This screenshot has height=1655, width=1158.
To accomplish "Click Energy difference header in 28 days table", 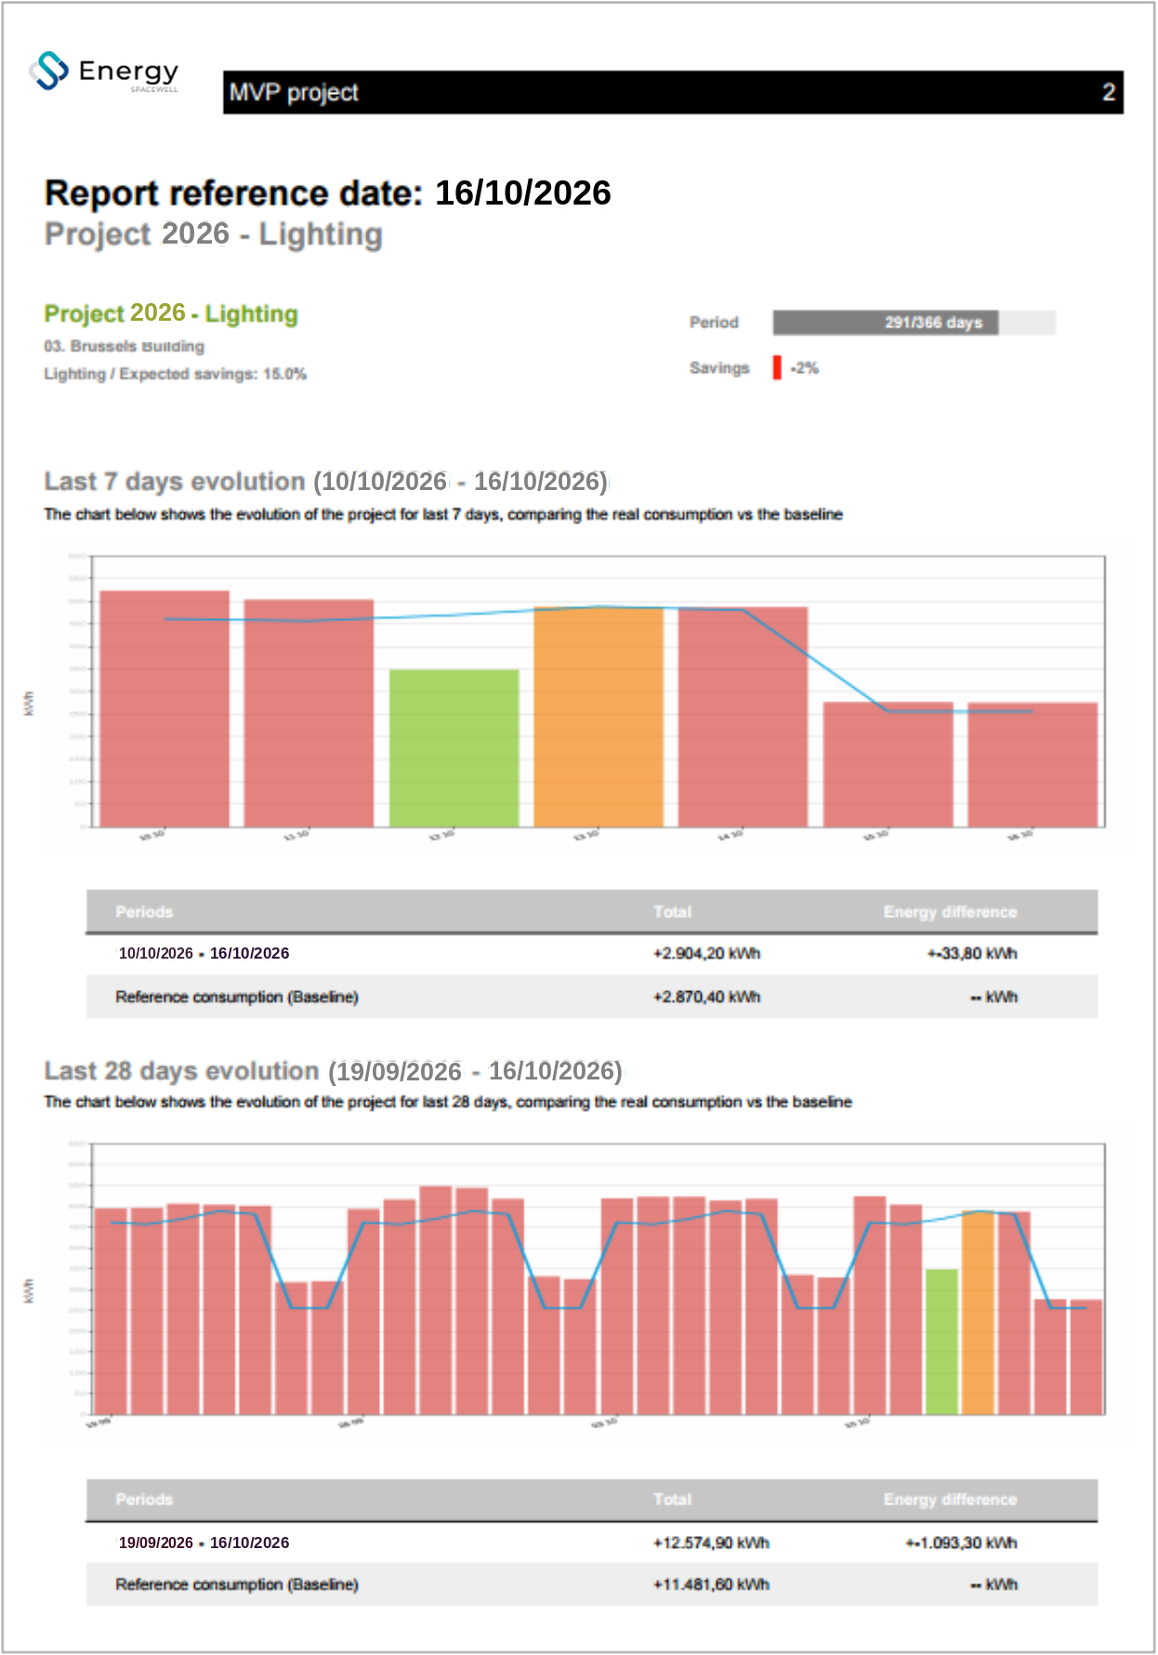I will point(950,1500).
